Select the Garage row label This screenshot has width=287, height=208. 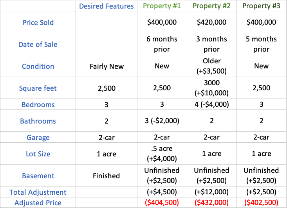click(38, 137)
